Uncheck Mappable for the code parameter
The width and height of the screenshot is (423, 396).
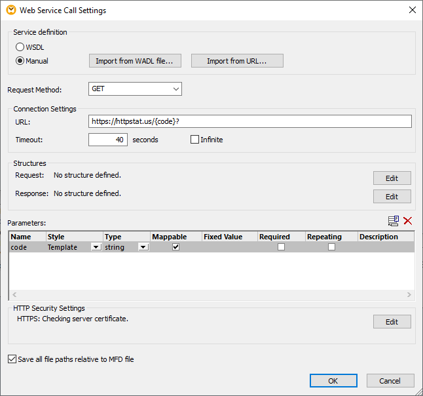[175, 247]
